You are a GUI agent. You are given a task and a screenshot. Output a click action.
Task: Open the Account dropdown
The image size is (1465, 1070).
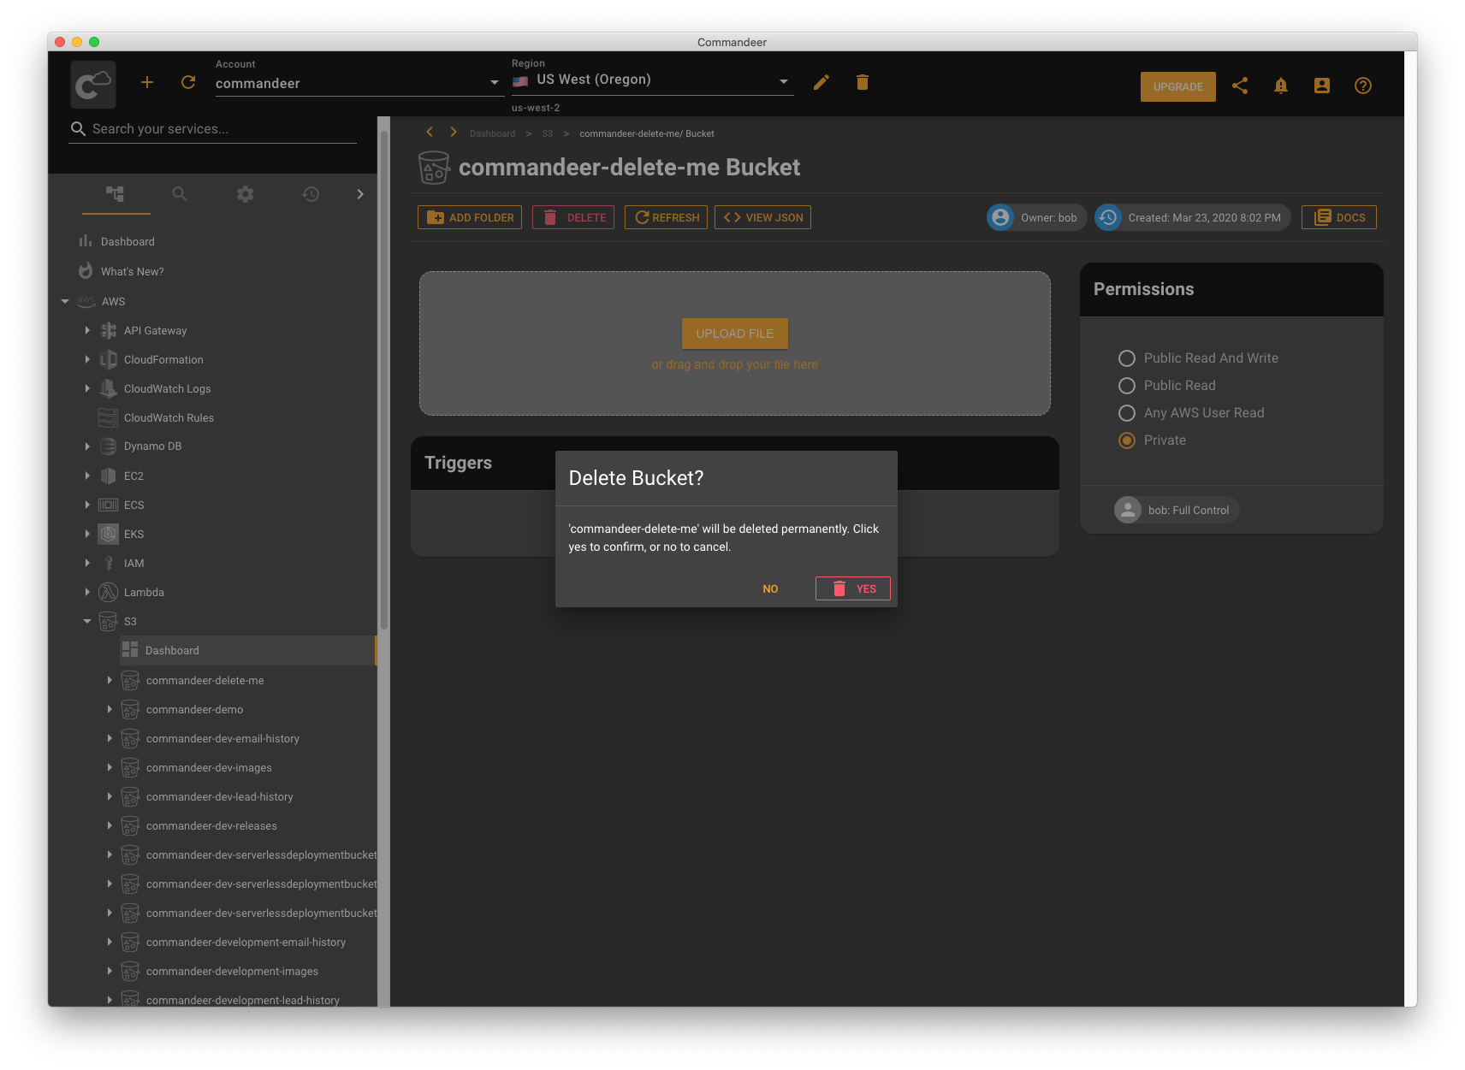(x=358, y=83)
